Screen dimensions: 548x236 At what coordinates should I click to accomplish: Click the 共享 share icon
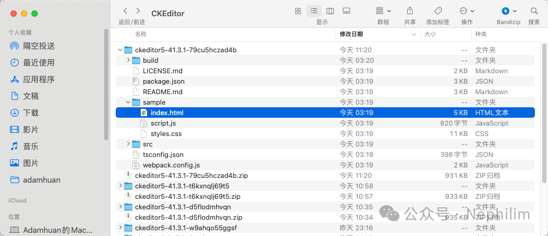(410, 11)
